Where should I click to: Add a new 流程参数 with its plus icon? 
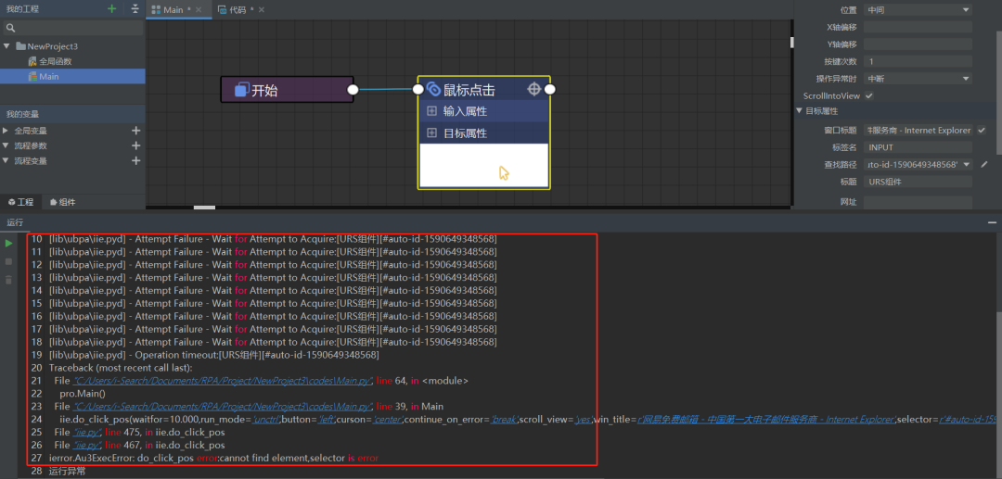[136, 145]
